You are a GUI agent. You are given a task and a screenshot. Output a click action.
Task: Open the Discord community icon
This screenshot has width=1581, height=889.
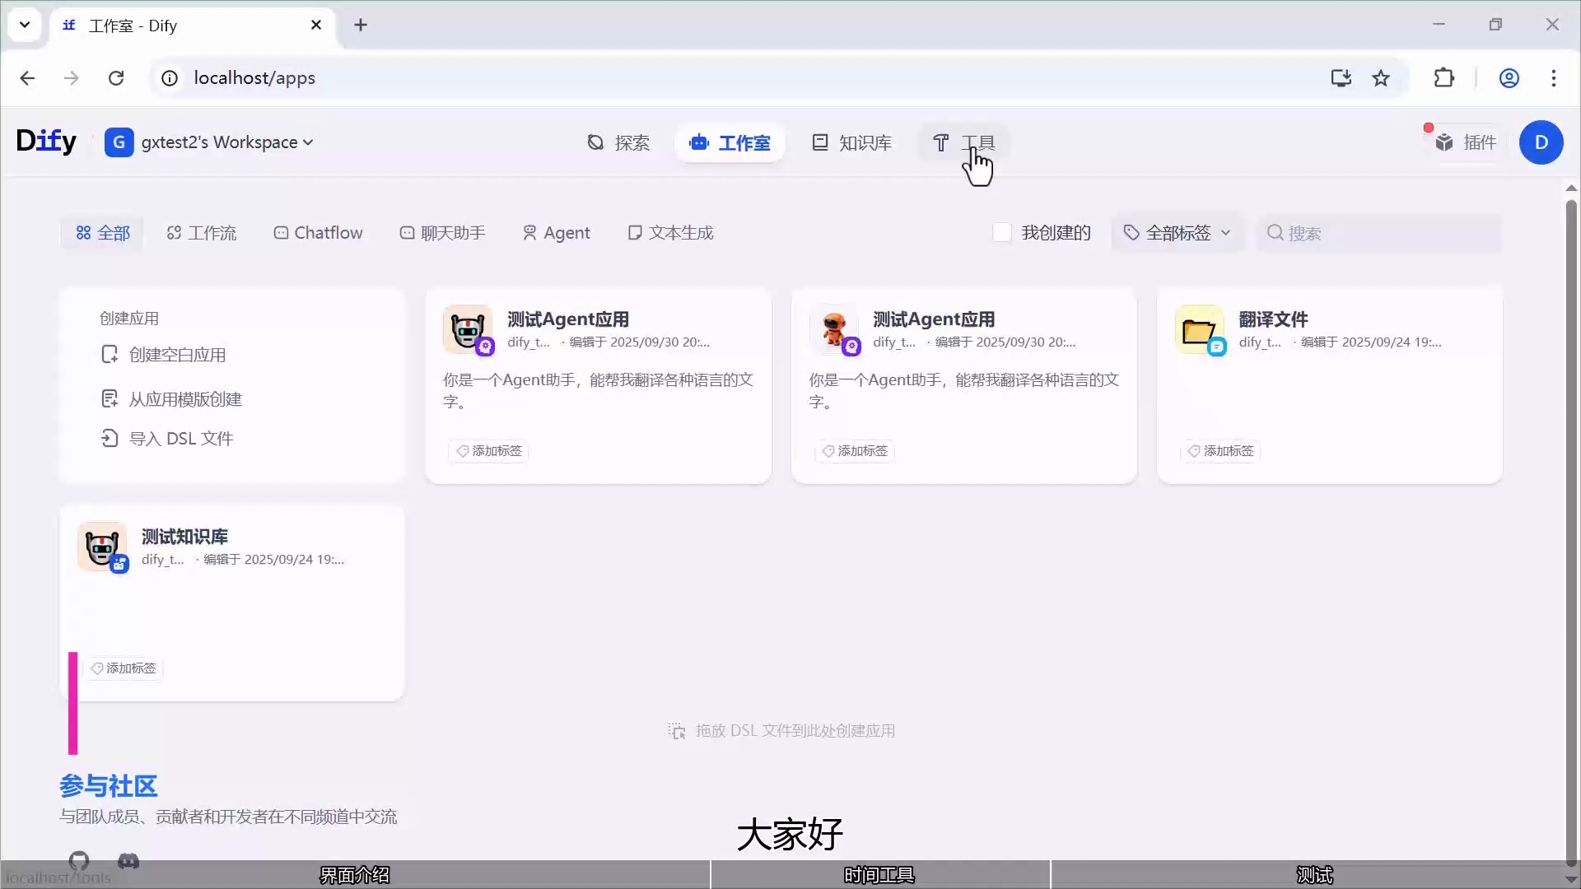[128, 861]
